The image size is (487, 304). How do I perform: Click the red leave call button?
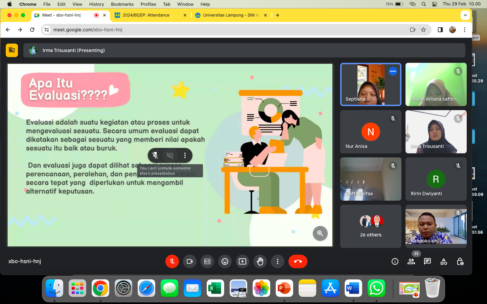pos(298,261)
